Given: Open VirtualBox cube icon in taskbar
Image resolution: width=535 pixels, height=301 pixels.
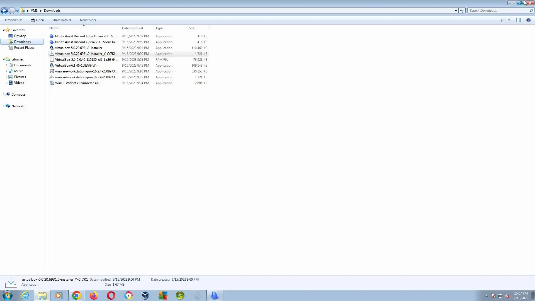Looking at the screenshot, I should click(145, 295).
